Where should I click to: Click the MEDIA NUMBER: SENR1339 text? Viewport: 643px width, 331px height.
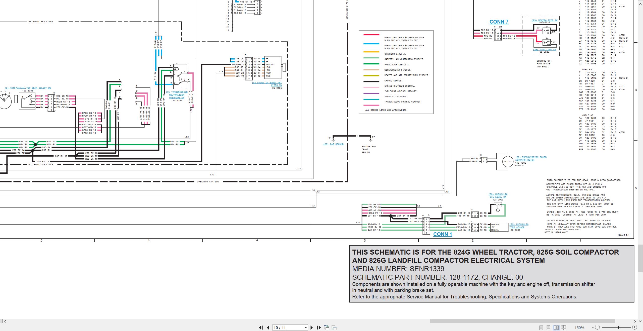[x=398, y=269]
